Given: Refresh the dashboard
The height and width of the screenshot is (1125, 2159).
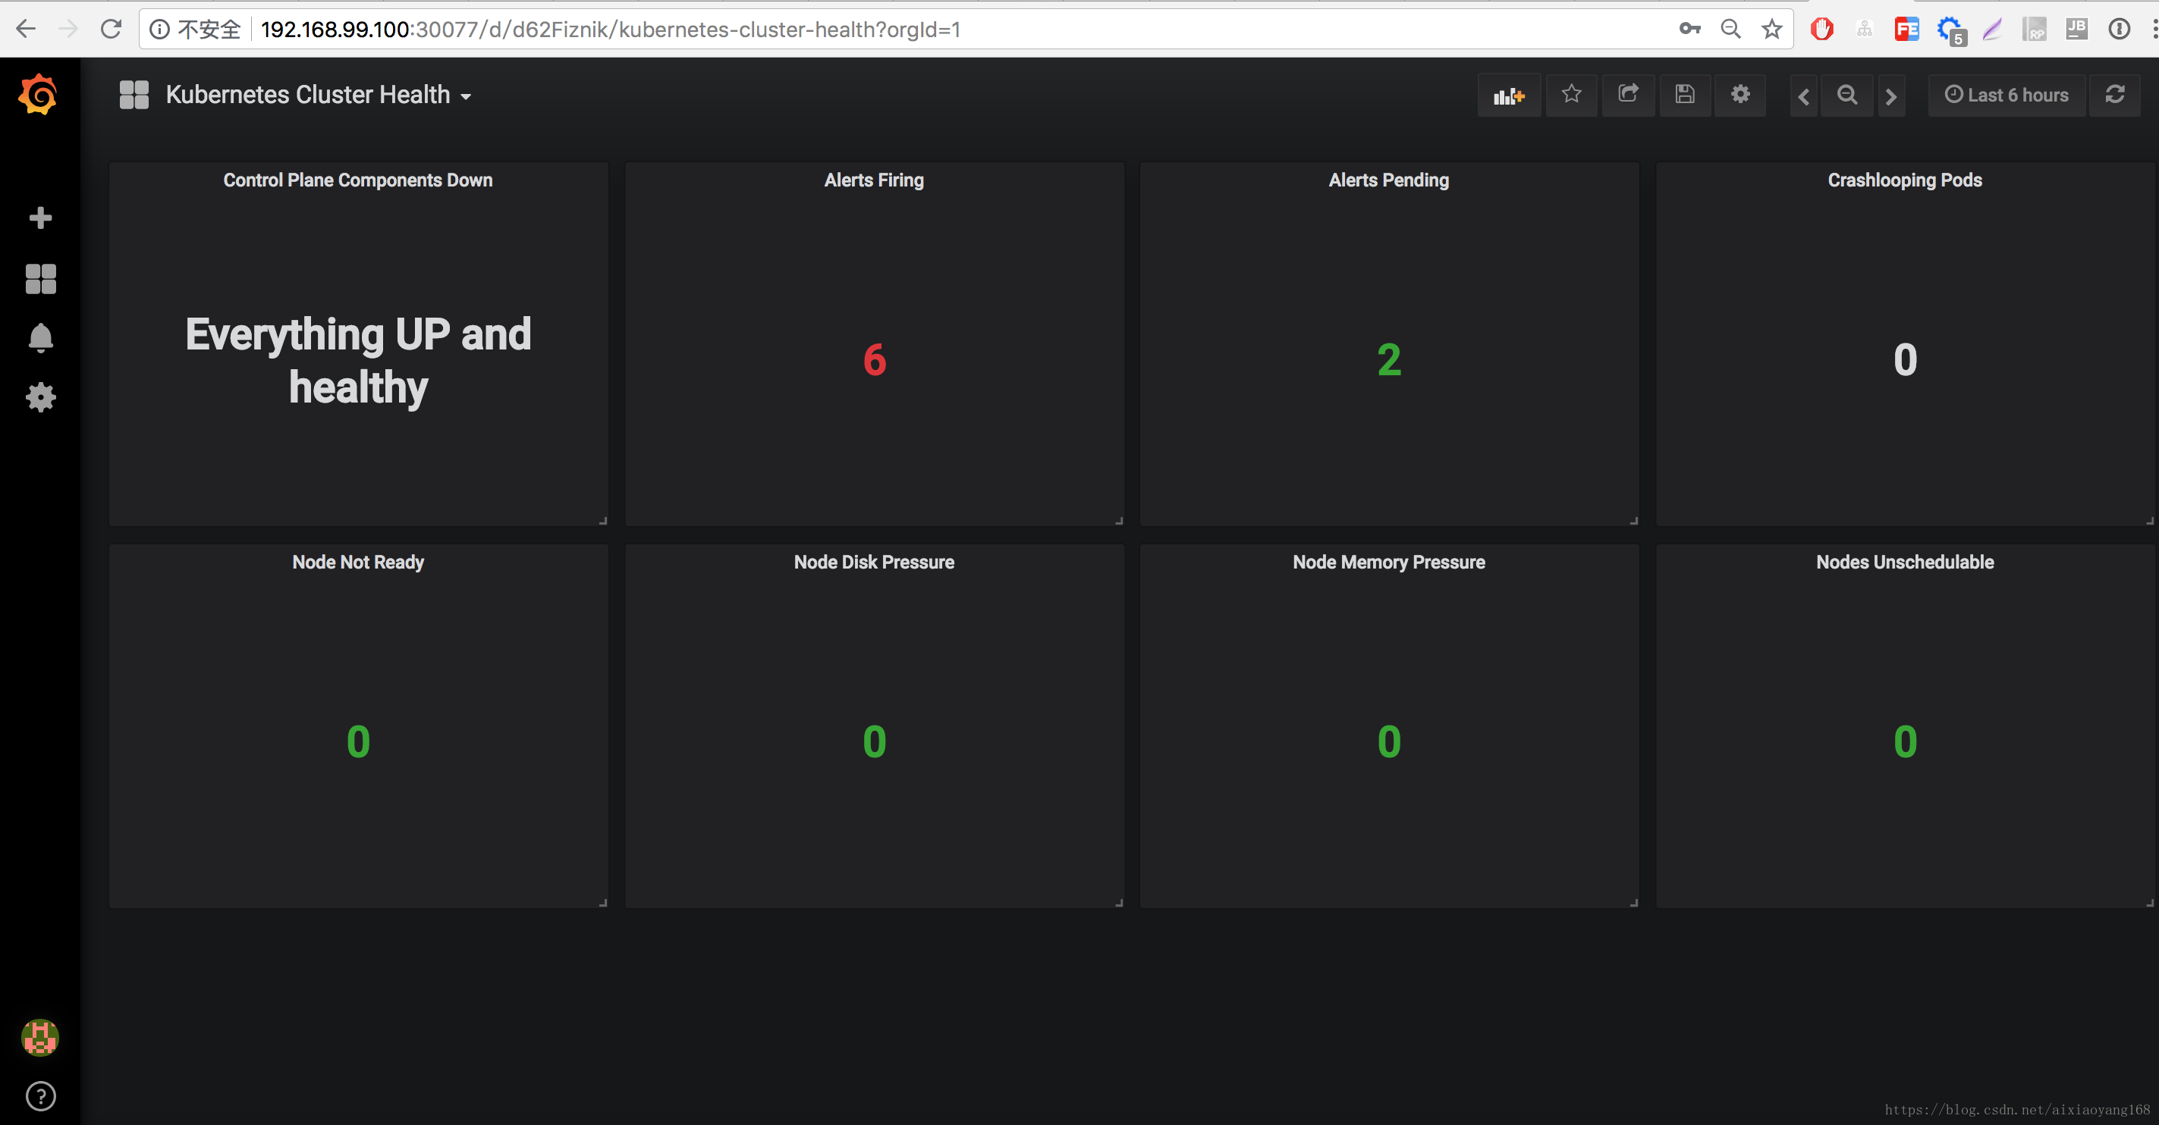Looking at the screenshot, I should tap(2114, 95).
